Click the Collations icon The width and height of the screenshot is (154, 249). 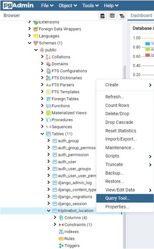[x=48, y=57]
